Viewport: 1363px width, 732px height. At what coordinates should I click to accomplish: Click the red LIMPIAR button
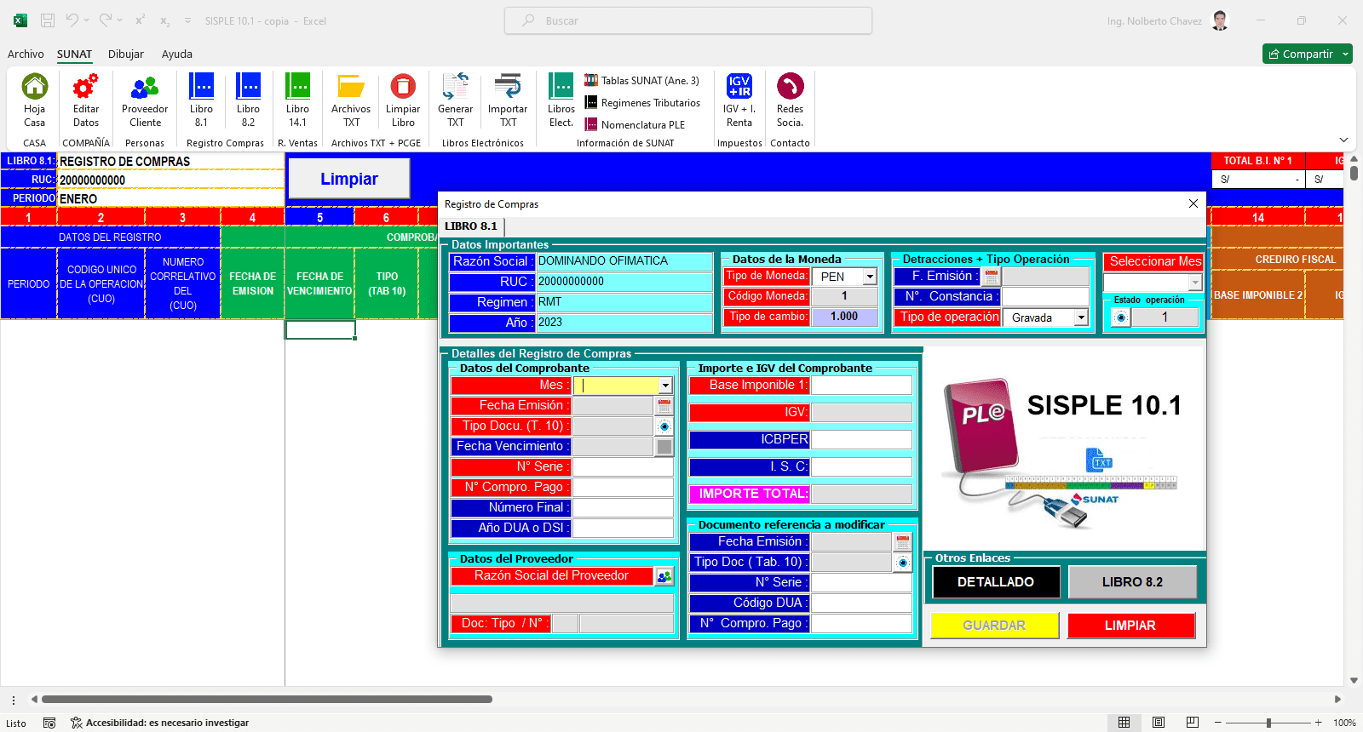pos(1130,626)
